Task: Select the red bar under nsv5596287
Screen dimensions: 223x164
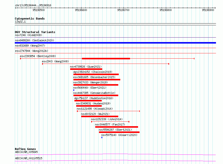Action: [x=119, y=132]
